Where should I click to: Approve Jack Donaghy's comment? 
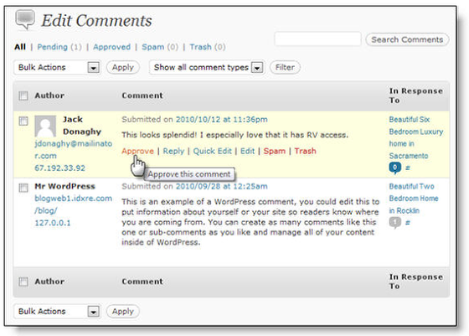pyautogui.click(x=137, y=151)
